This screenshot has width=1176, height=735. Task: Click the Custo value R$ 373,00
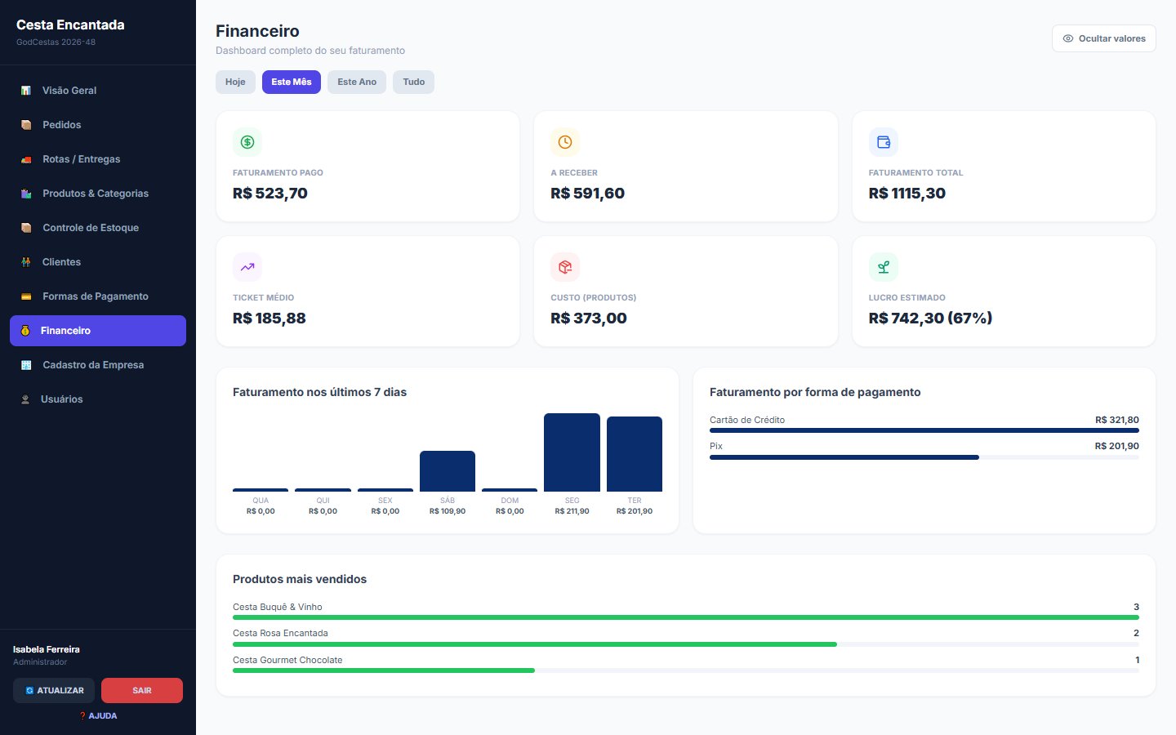[589, 318]
